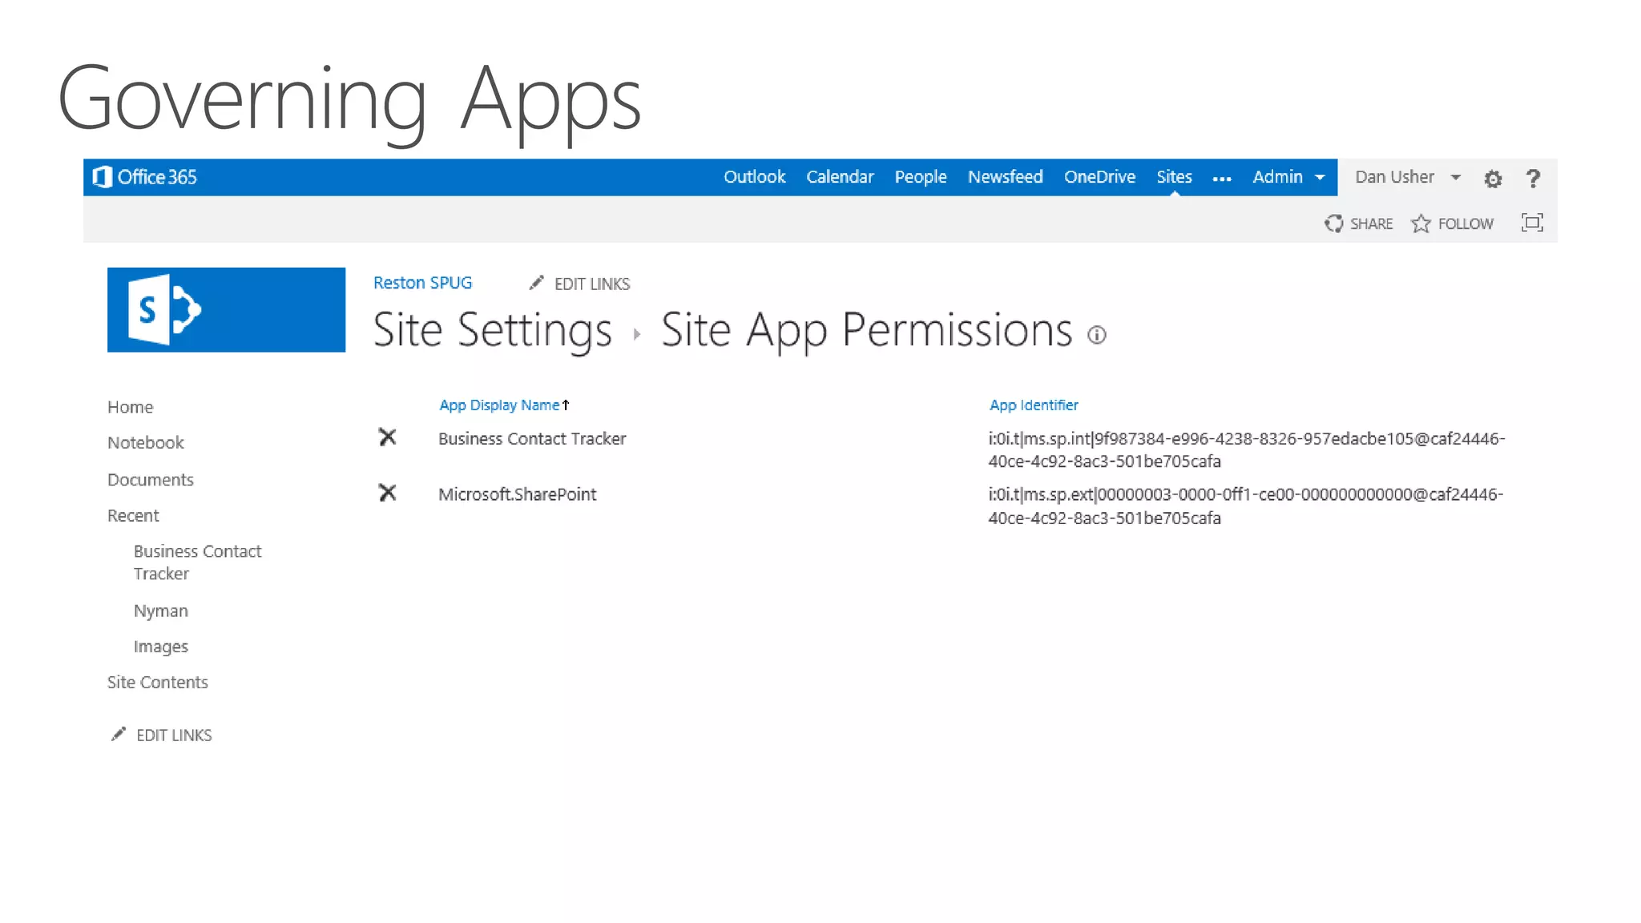The height and width of the screenshot is (923, 1641).
Task: Click the Reston SPUG site link
Action: (422, 283)
